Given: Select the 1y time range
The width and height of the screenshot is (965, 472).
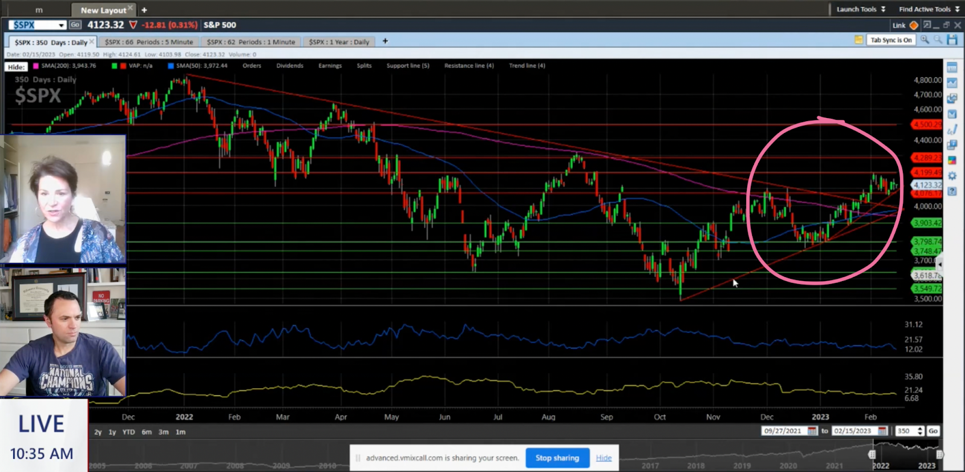Looking at the screenshot, I should [x=112, y=432].
